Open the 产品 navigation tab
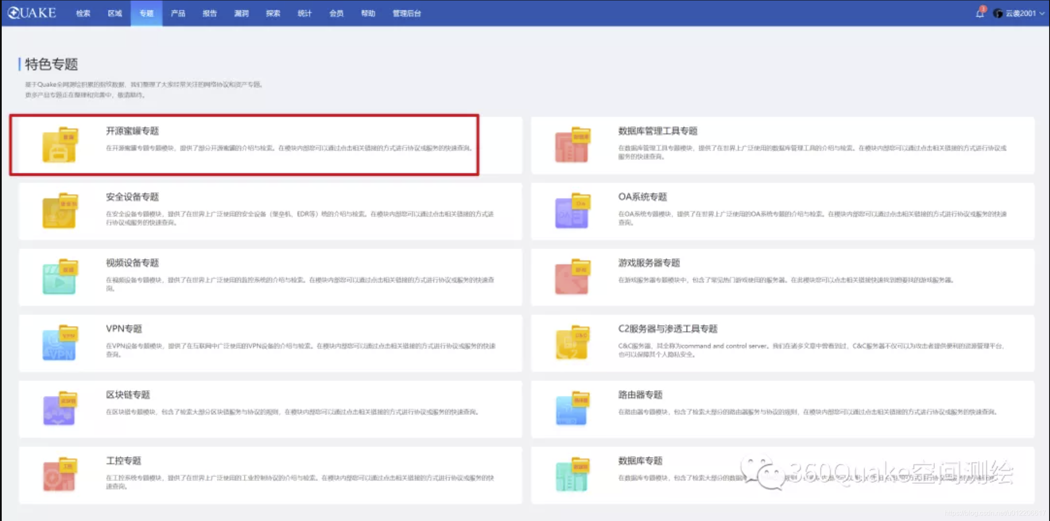1050x521 pixels. 178,13
